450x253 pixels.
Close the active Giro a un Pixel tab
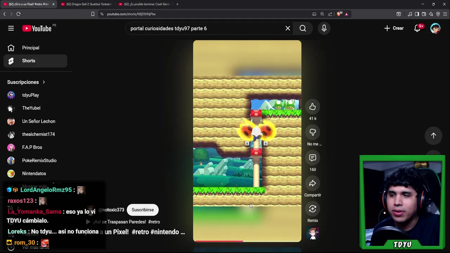(53, 4)
